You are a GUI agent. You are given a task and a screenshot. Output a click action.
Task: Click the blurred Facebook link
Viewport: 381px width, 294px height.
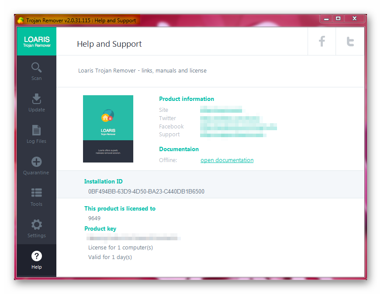coord(239,127)
